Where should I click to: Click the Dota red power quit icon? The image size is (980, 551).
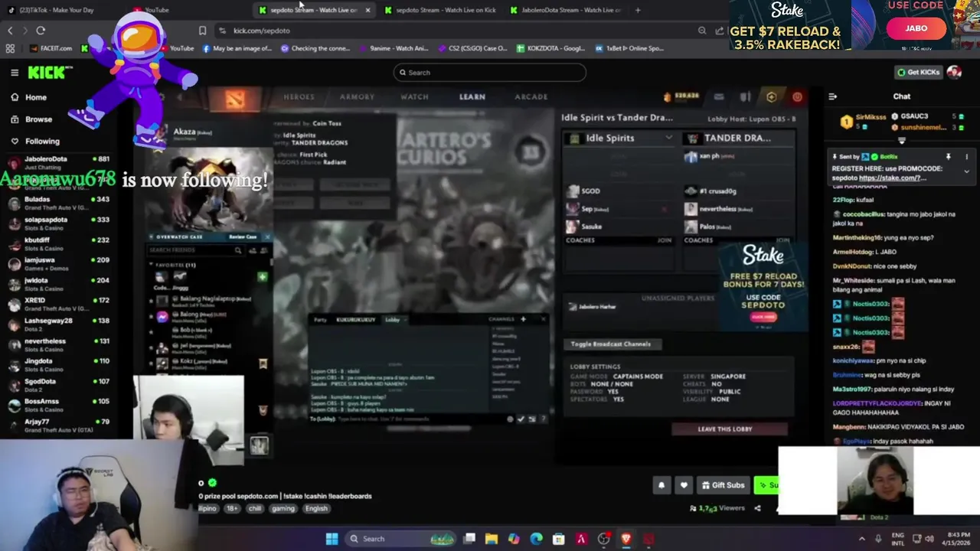click(797, 97)
